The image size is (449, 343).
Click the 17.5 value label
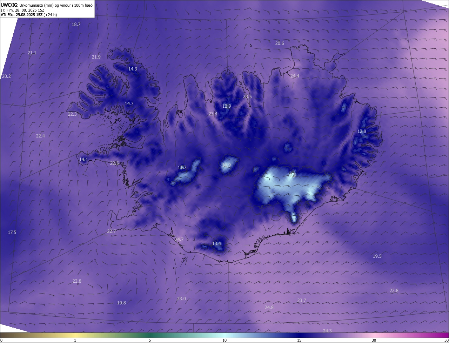tap(12, 232)
